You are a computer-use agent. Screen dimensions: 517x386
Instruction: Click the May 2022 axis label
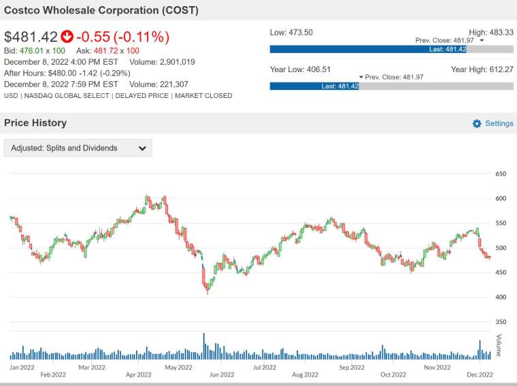click(x=178, y=367)
